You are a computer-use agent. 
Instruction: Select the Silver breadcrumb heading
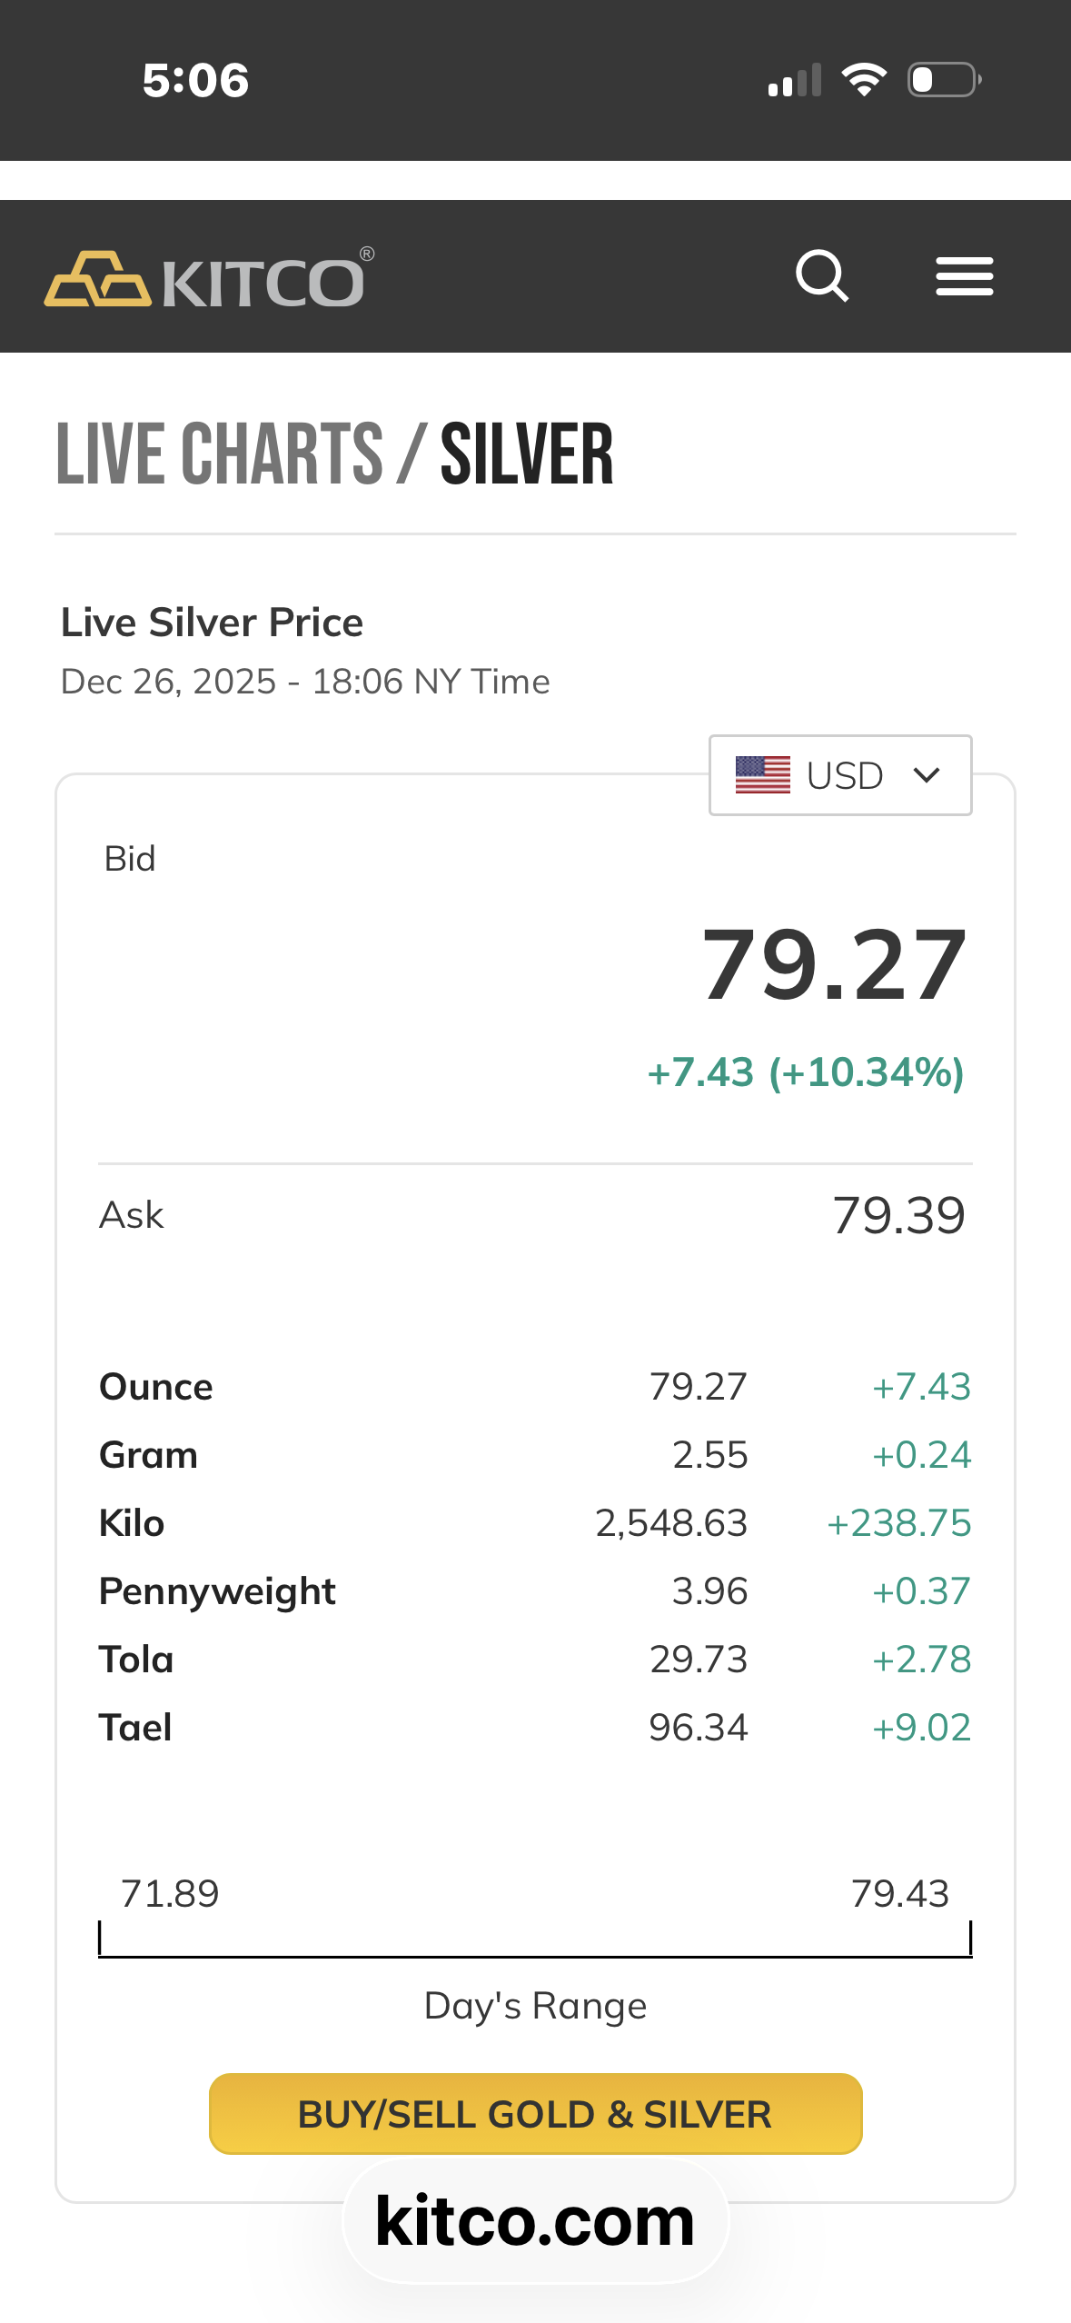click(x=527, y=454)
